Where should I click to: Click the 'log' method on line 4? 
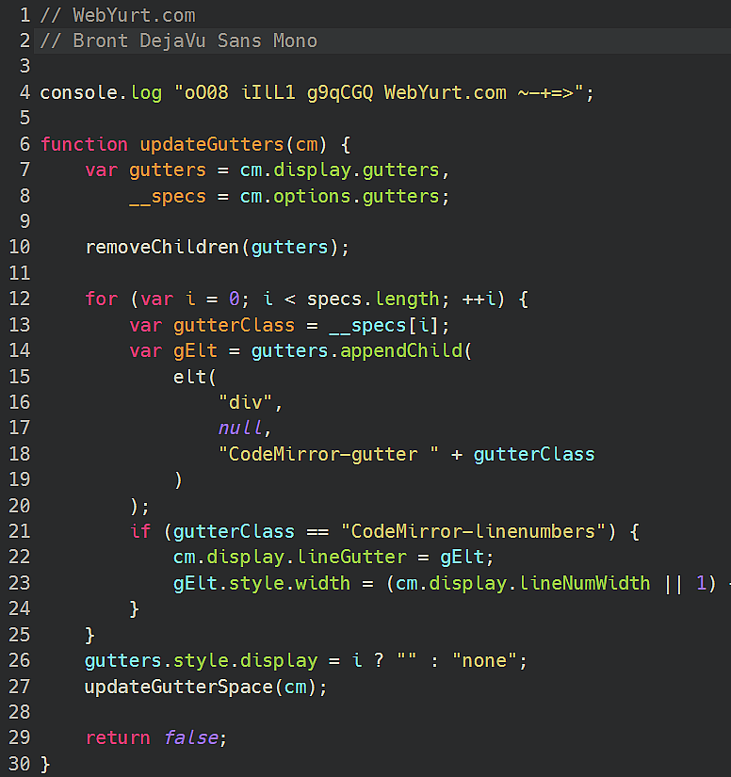146,93
